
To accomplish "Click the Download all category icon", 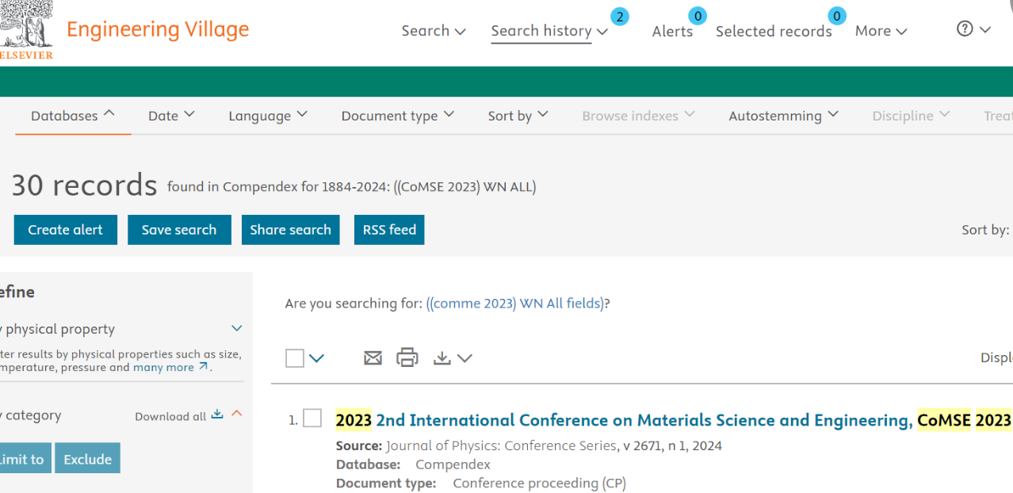I will pyautogui.click(x=217, y=415).
